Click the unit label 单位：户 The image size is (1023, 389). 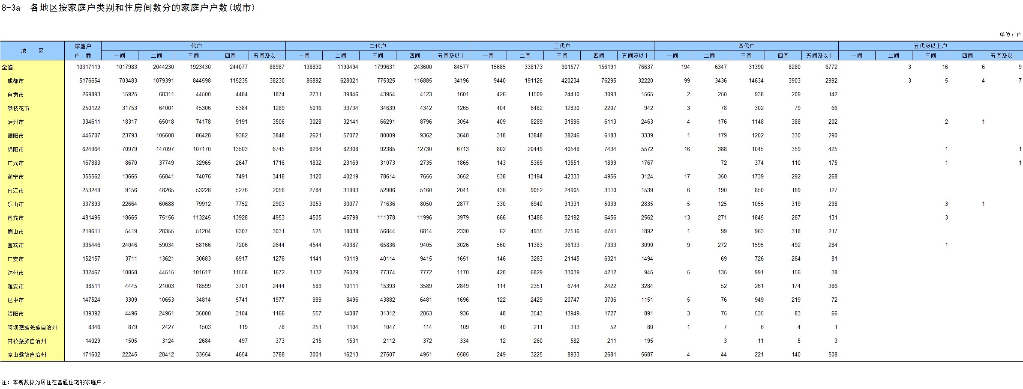(x=1010, y=35)
